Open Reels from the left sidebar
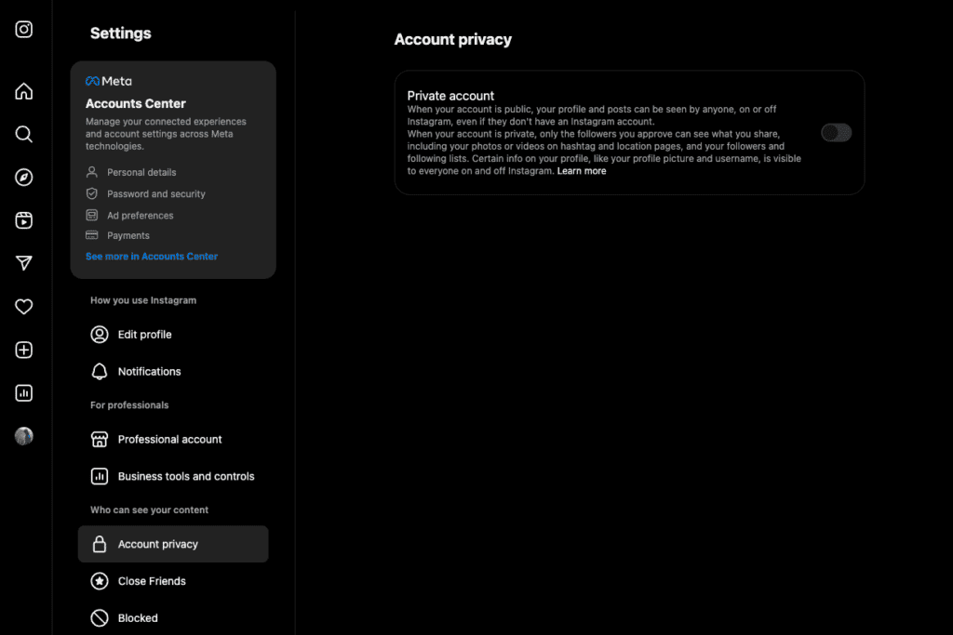 coord(24,220)
